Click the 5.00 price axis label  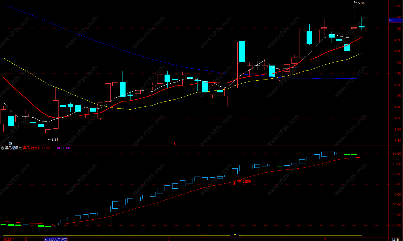tap(398, 6)
